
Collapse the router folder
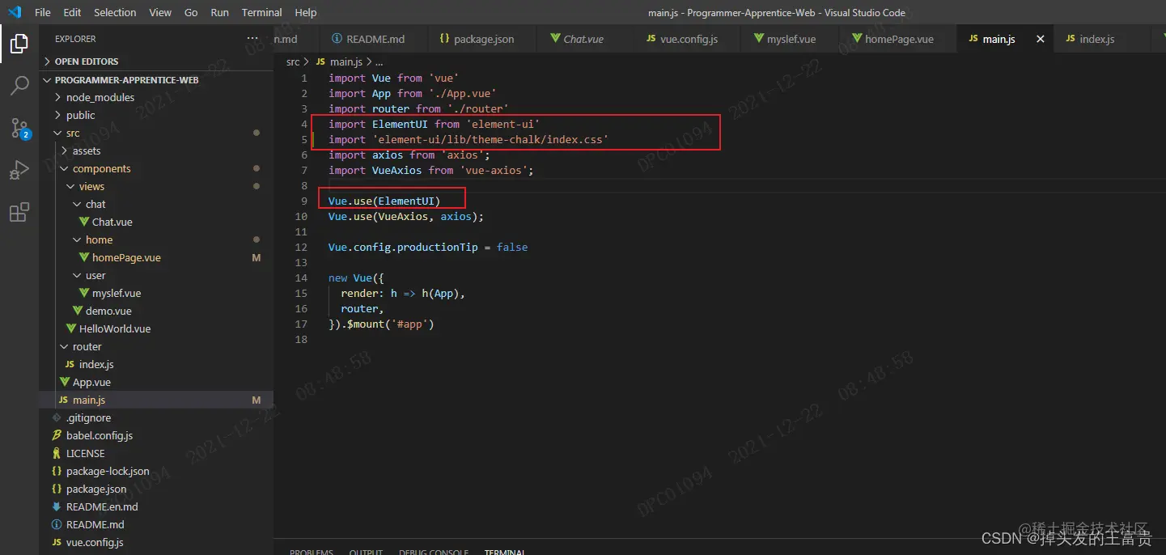click(65, 346)
